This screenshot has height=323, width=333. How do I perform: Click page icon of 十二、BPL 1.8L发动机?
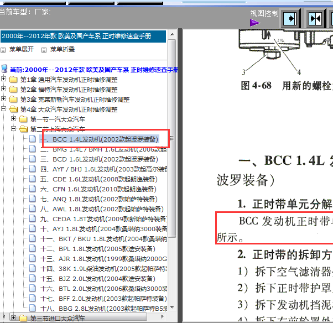(32, 248)
